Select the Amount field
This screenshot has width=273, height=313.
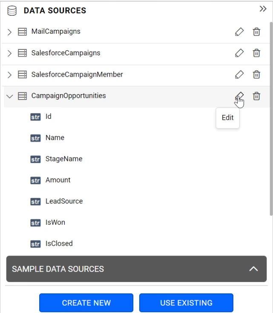pos(58,180)
